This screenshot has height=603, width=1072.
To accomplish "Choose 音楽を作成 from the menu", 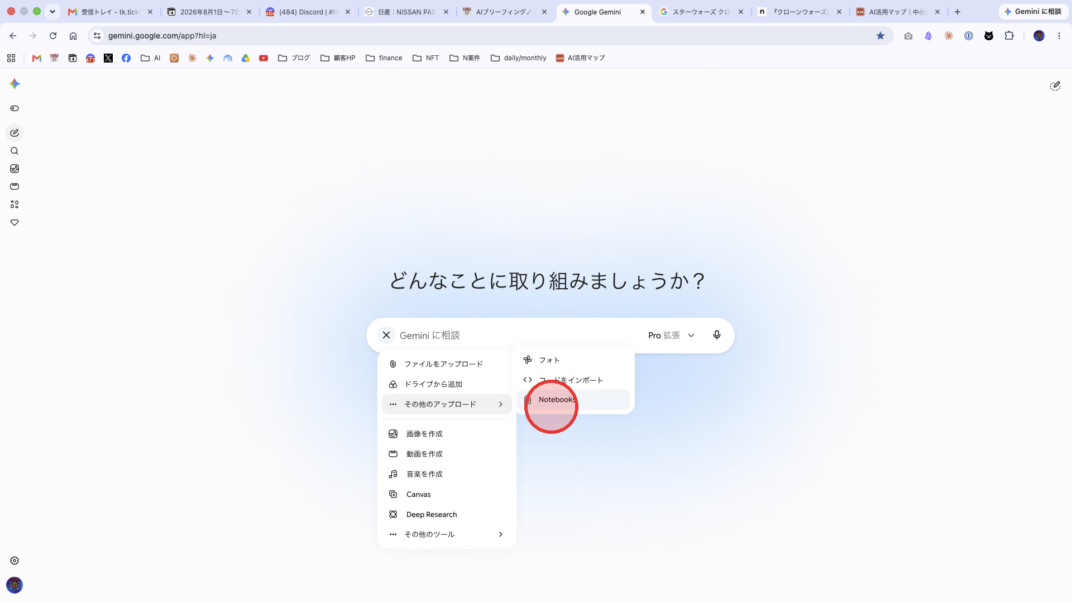I will 447,474.
